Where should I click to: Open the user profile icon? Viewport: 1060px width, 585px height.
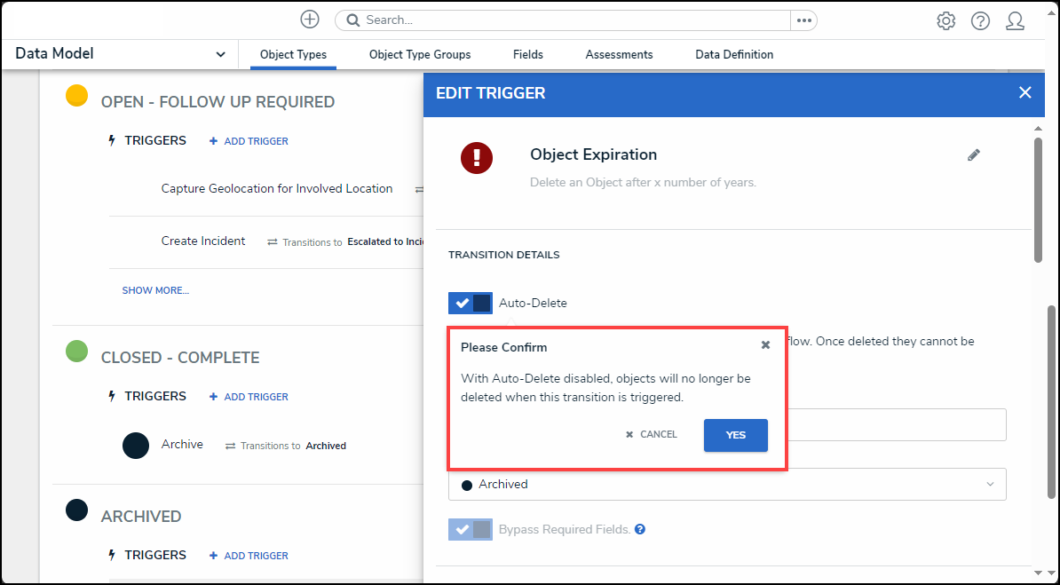pyautogui.click(x=1015, y=20)
